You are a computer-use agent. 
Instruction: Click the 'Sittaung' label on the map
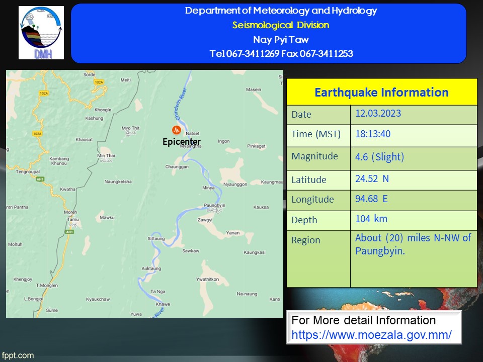(x=156, y=238)
